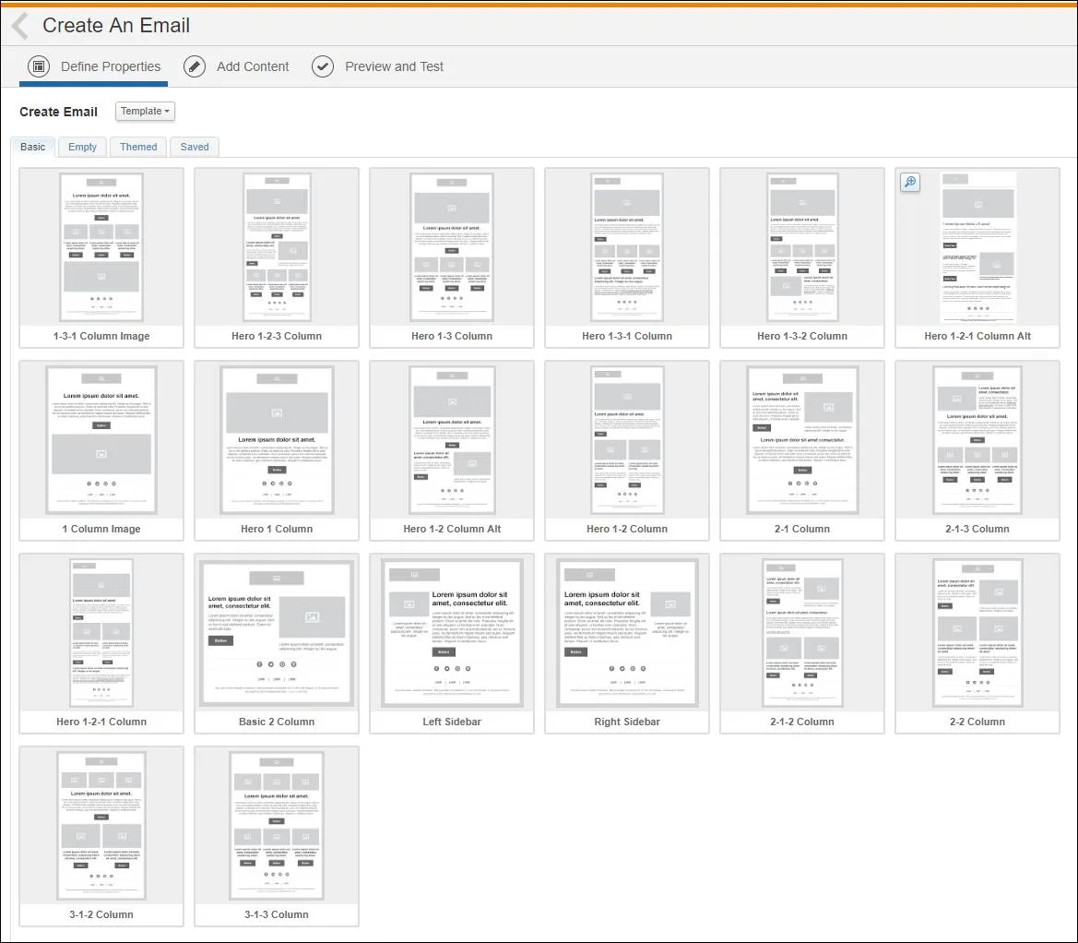This screenshot has height=943, width=1078.
Task: Choose the Hero 1-2 Column template
Action: (x=627, y=450)
